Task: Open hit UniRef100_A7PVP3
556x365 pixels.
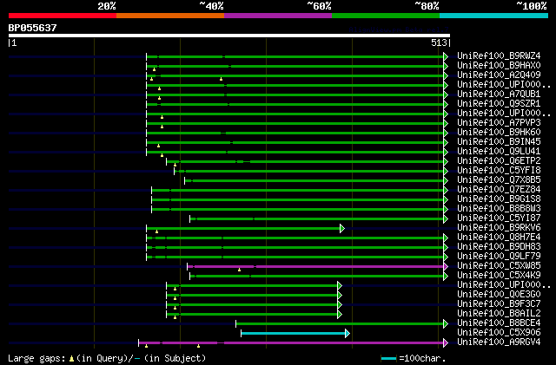Action: pyautogui.click(x=499, y=122)
